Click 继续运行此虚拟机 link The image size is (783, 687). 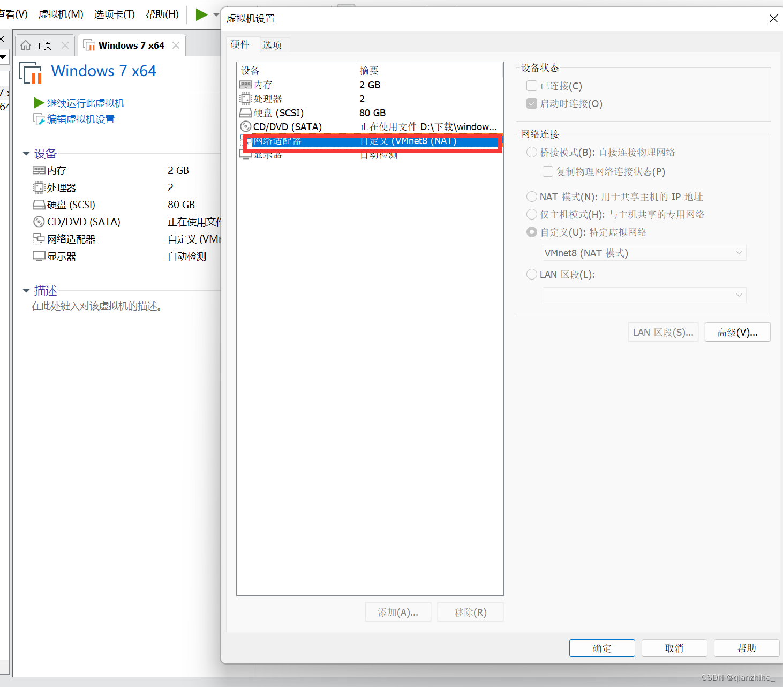86,103
